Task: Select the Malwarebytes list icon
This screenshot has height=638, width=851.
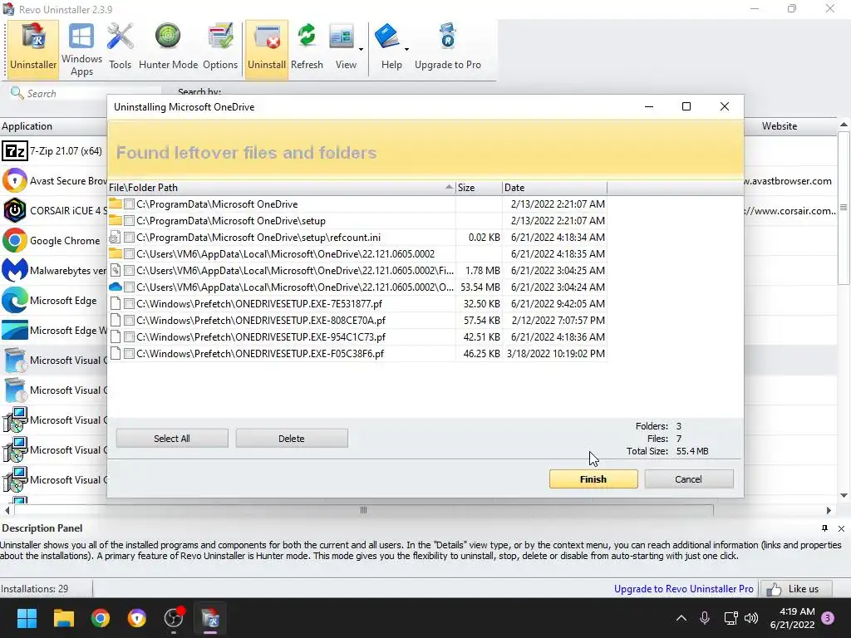Action: [15, 270]
